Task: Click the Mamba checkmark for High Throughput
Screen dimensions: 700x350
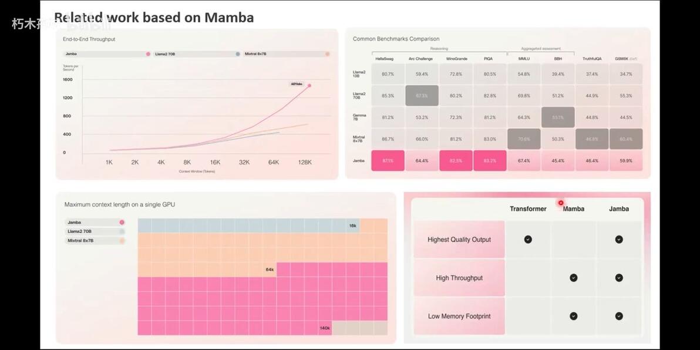Action: pos(574,278)
